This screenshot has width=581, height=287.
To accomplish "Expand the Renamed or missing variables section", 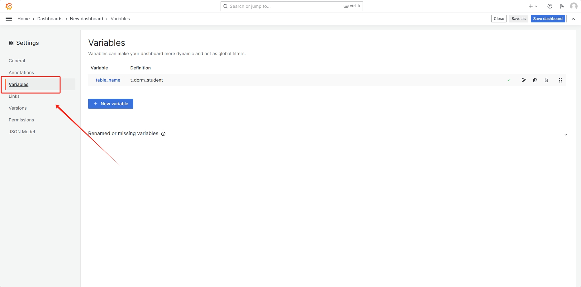I will pyautogui.click(x=565, y=134).
